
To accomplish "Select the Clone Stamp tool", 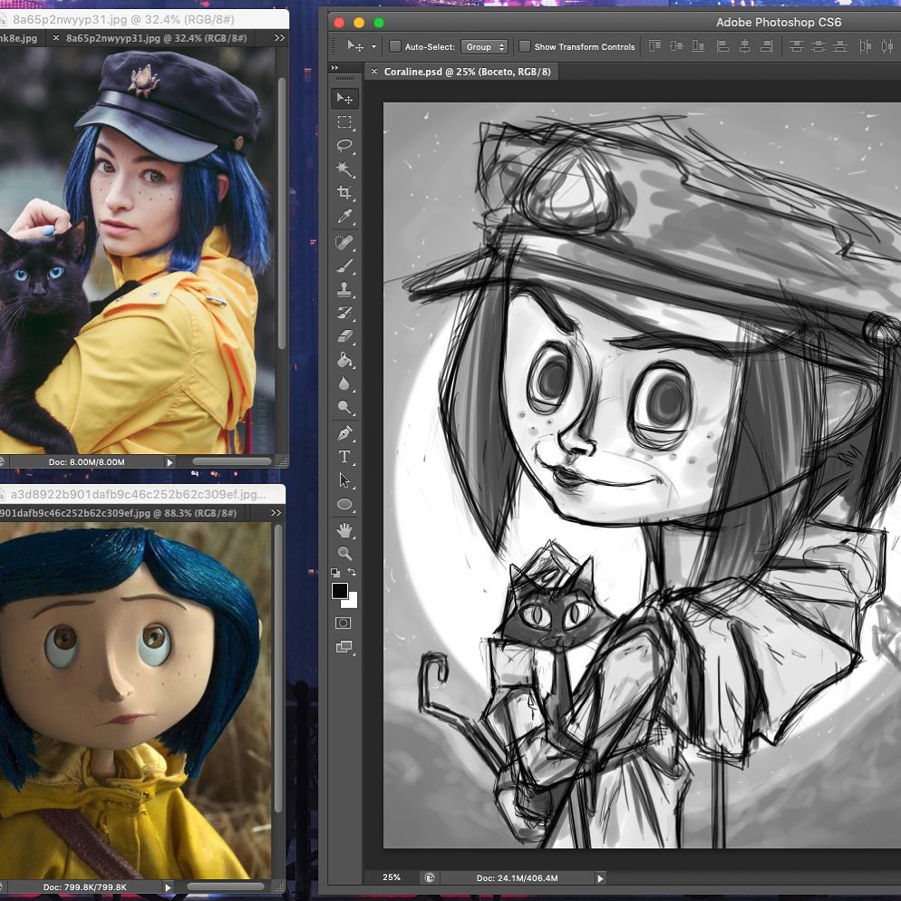I will [344, 289].
